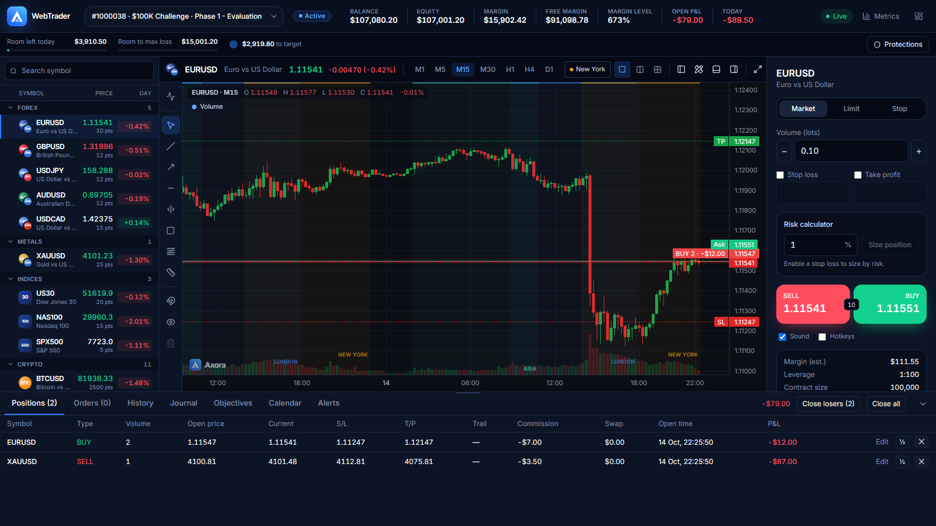Viewport: 936px width, 526px height.
Task: Open the account selector dropdown
Action: tap(184, 16)
